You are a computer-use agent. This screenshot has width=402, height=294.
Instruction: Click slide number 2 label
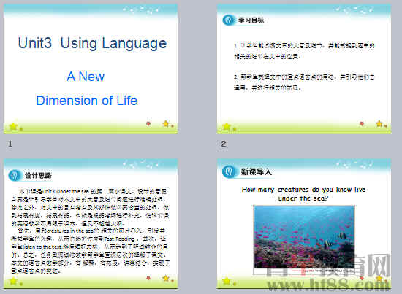(224, 144)
